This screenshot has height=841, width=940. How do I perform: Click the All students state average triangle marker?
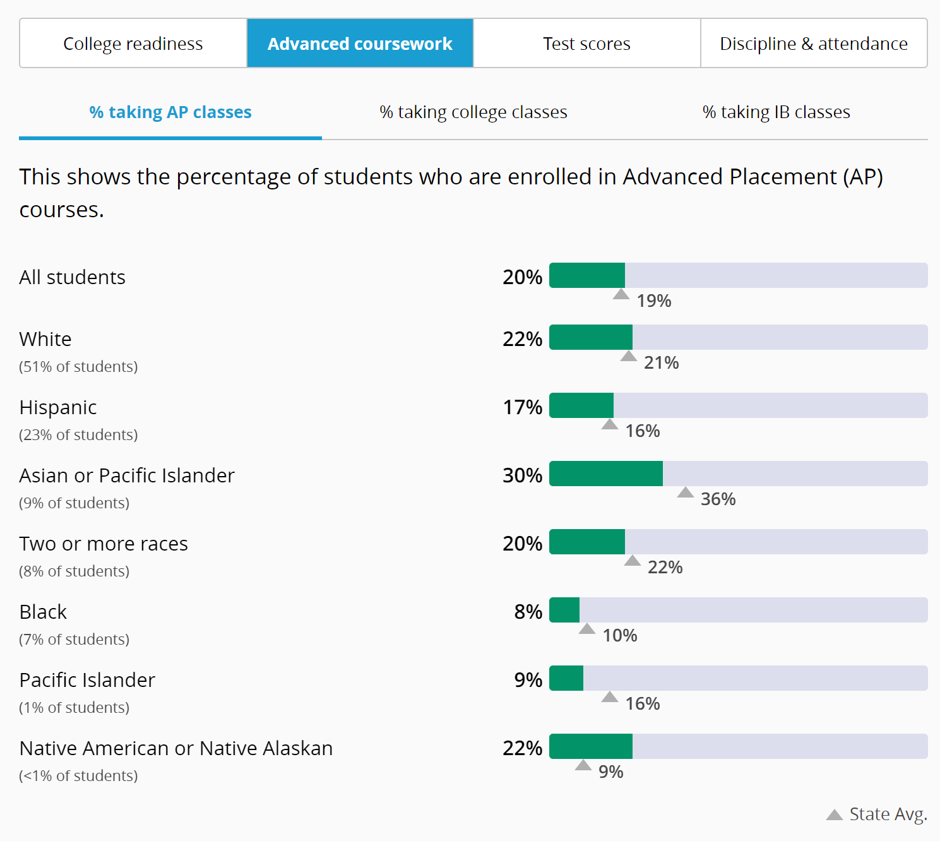click(x=621, y=294)
